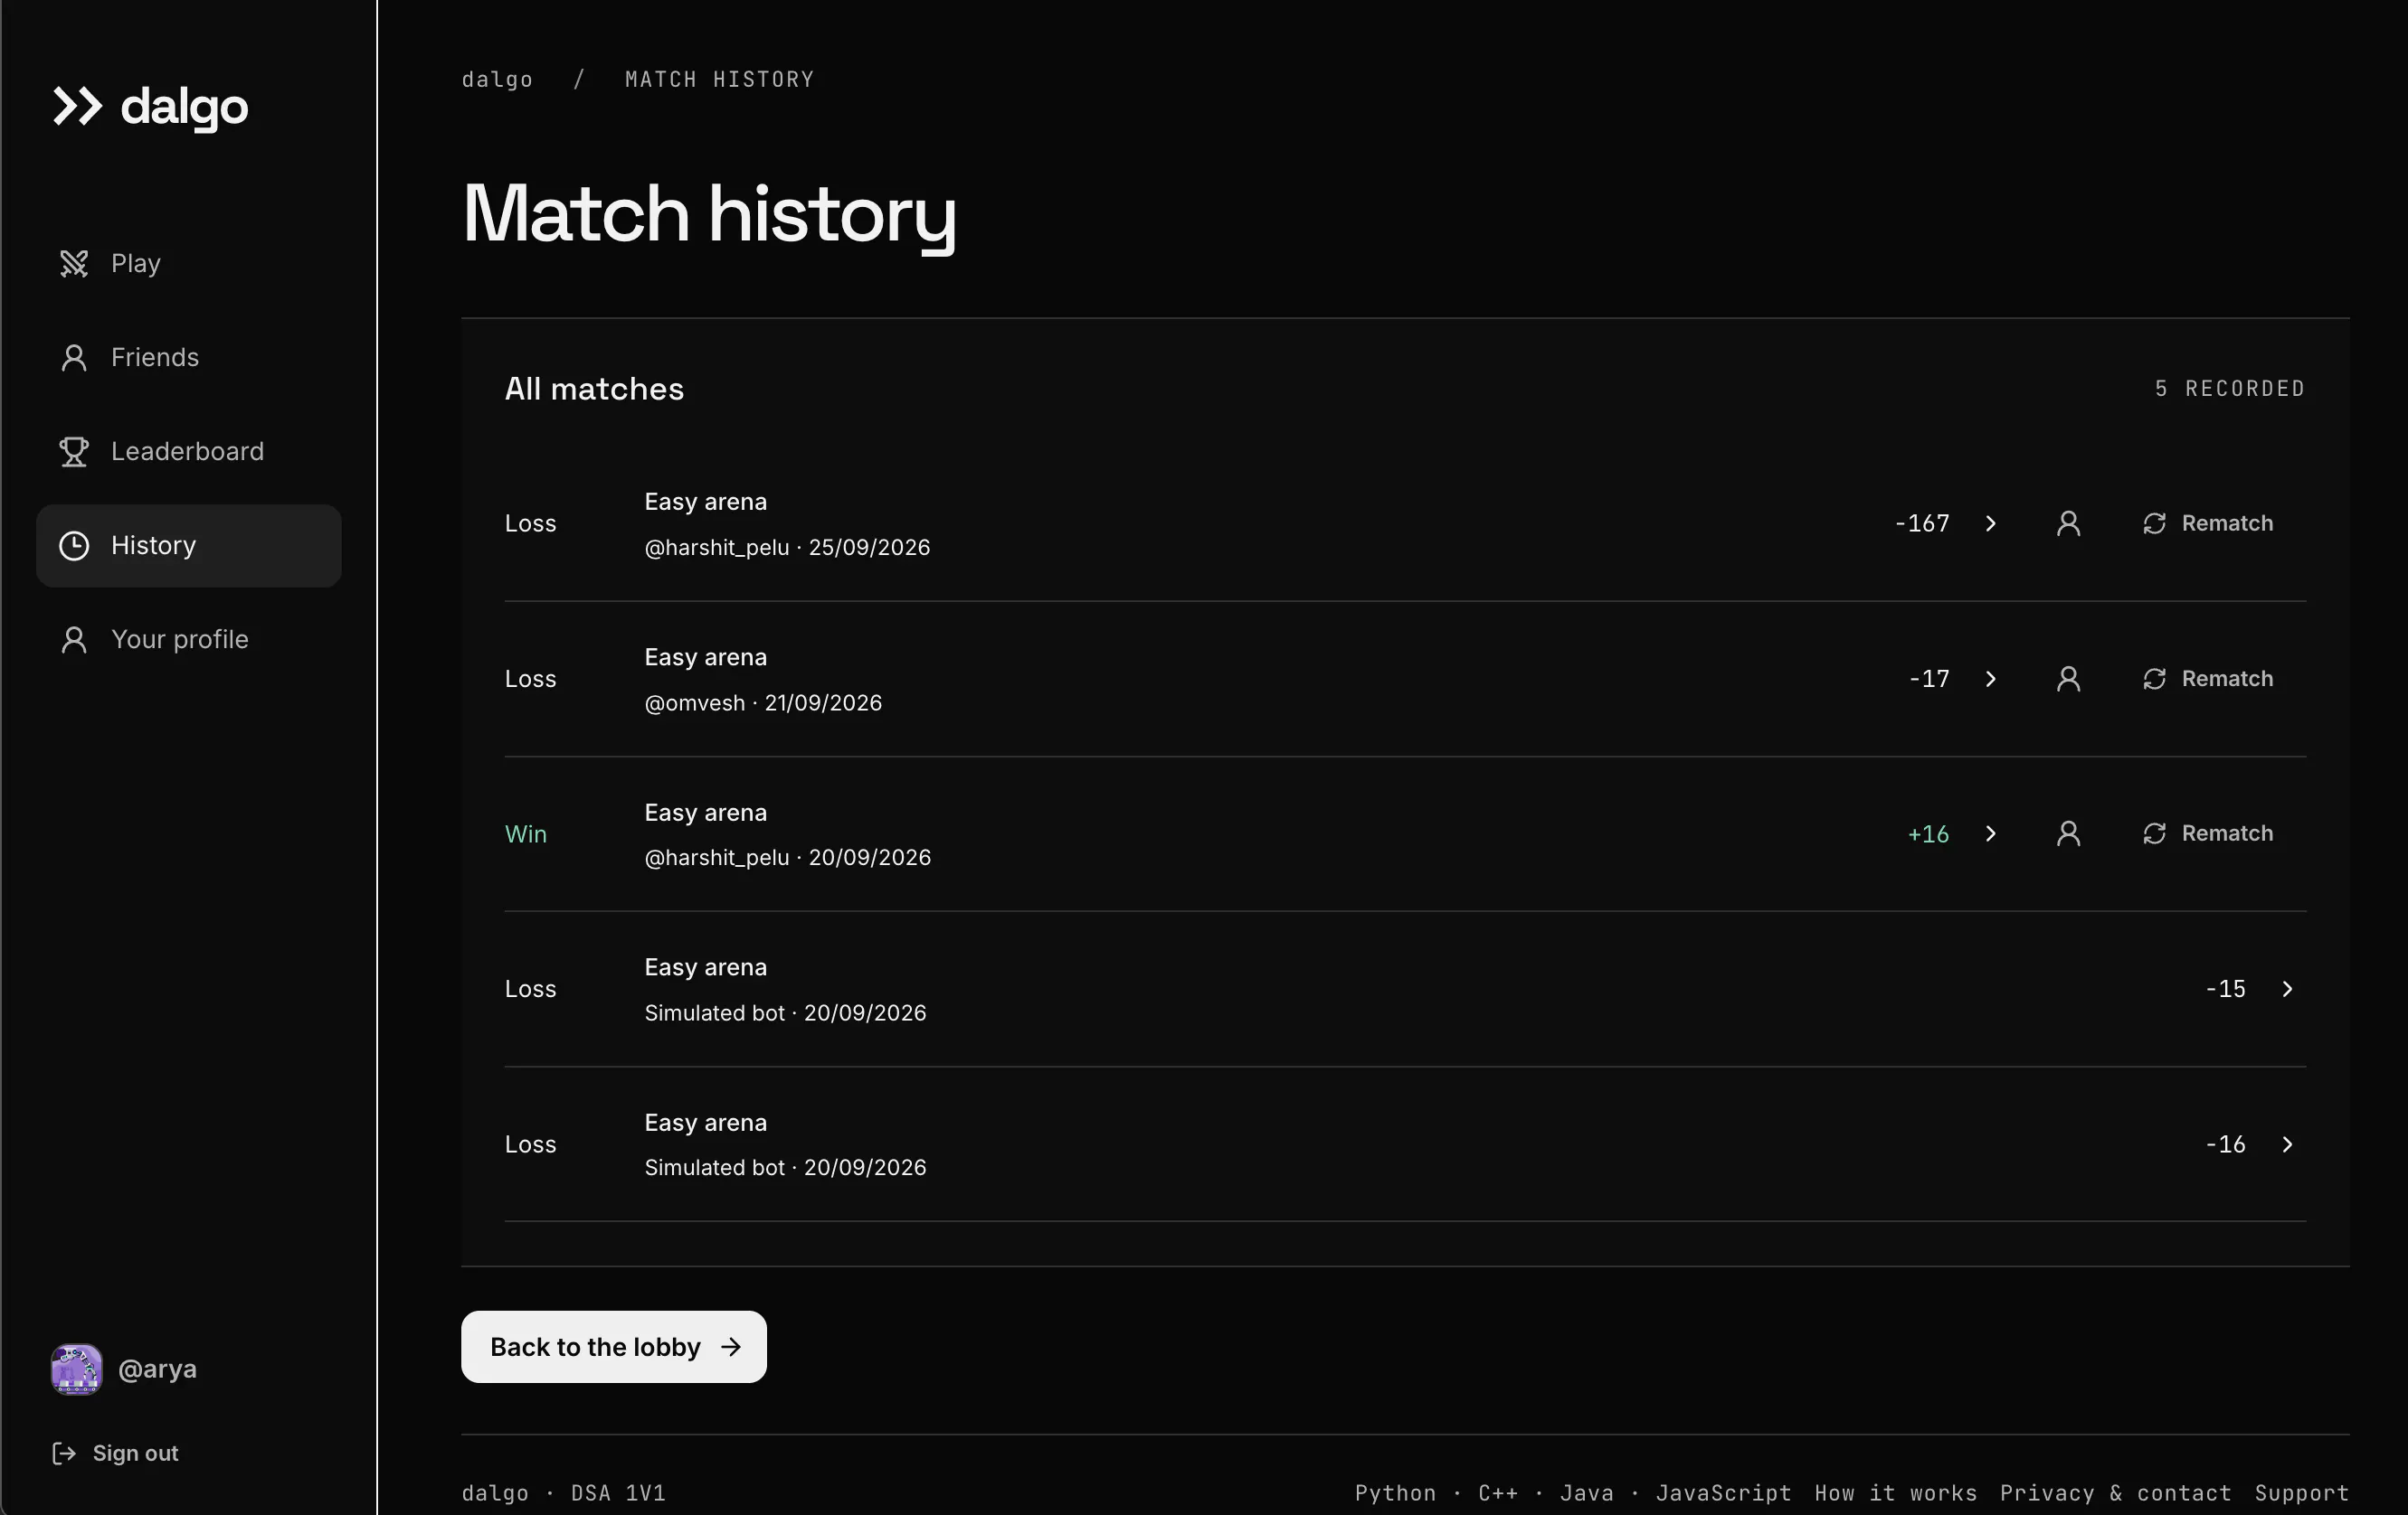Rematch @omvesh from 21/09/2026 match
Screen dimensions: 2408x1515
click(2208, 679)
